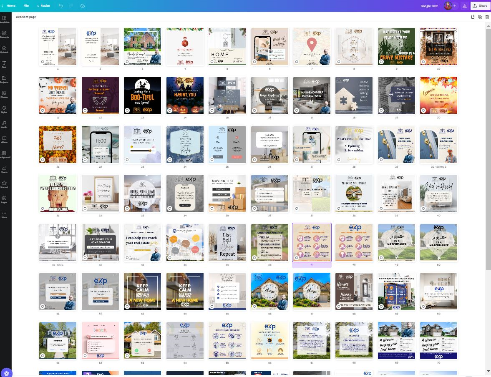Open the purple assistant button
Screen dimensions: 491x377
[x=7, y=372]
